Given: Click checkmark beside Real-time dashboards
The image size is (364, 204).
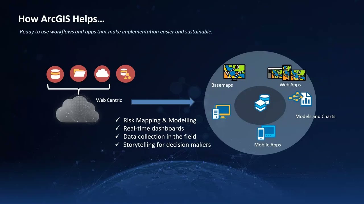Looking at the screenshot, I should click(117, 128).
